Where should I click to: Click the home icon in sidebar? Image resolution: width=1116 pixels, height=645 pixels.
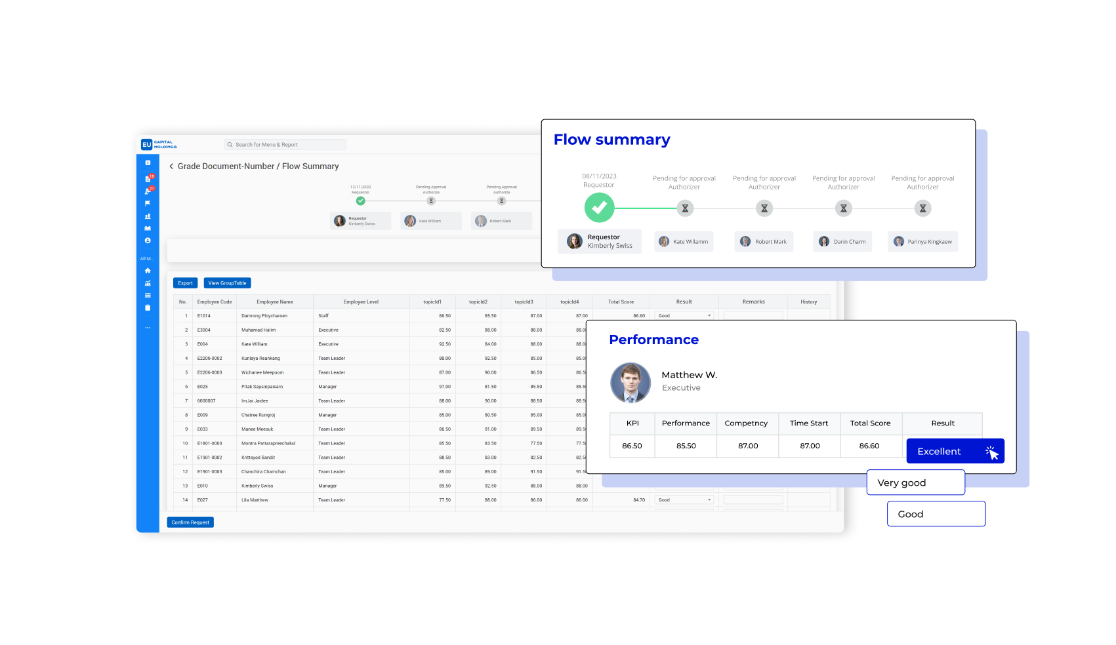click(148, 271)
